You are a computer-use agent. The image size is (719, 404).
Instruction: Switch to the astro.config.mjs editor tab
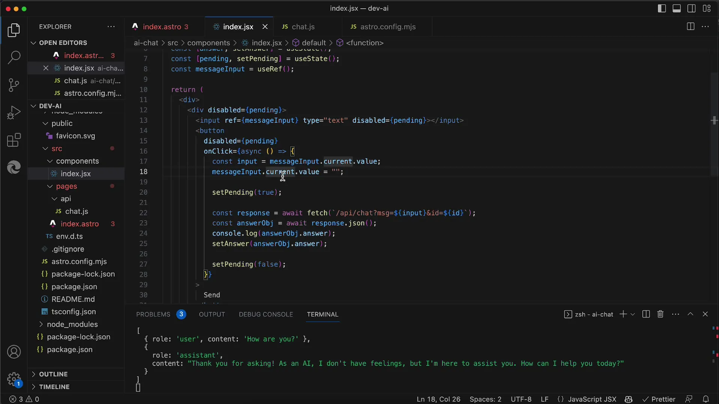(x=387, y=27)
